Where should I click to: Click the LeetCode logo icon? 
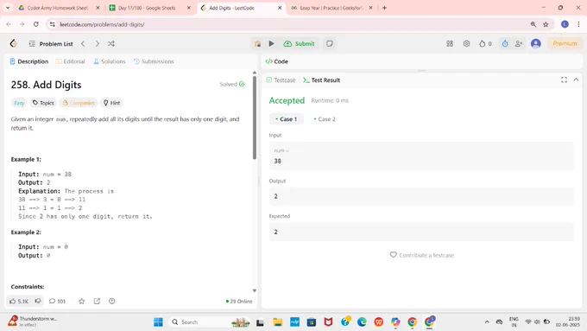coord(14,43)
